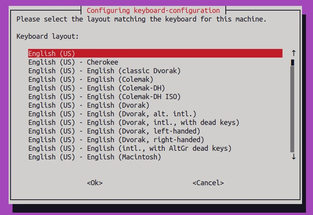
Task: Click the <Cancel> button
Action: click(x=208, y=182)
